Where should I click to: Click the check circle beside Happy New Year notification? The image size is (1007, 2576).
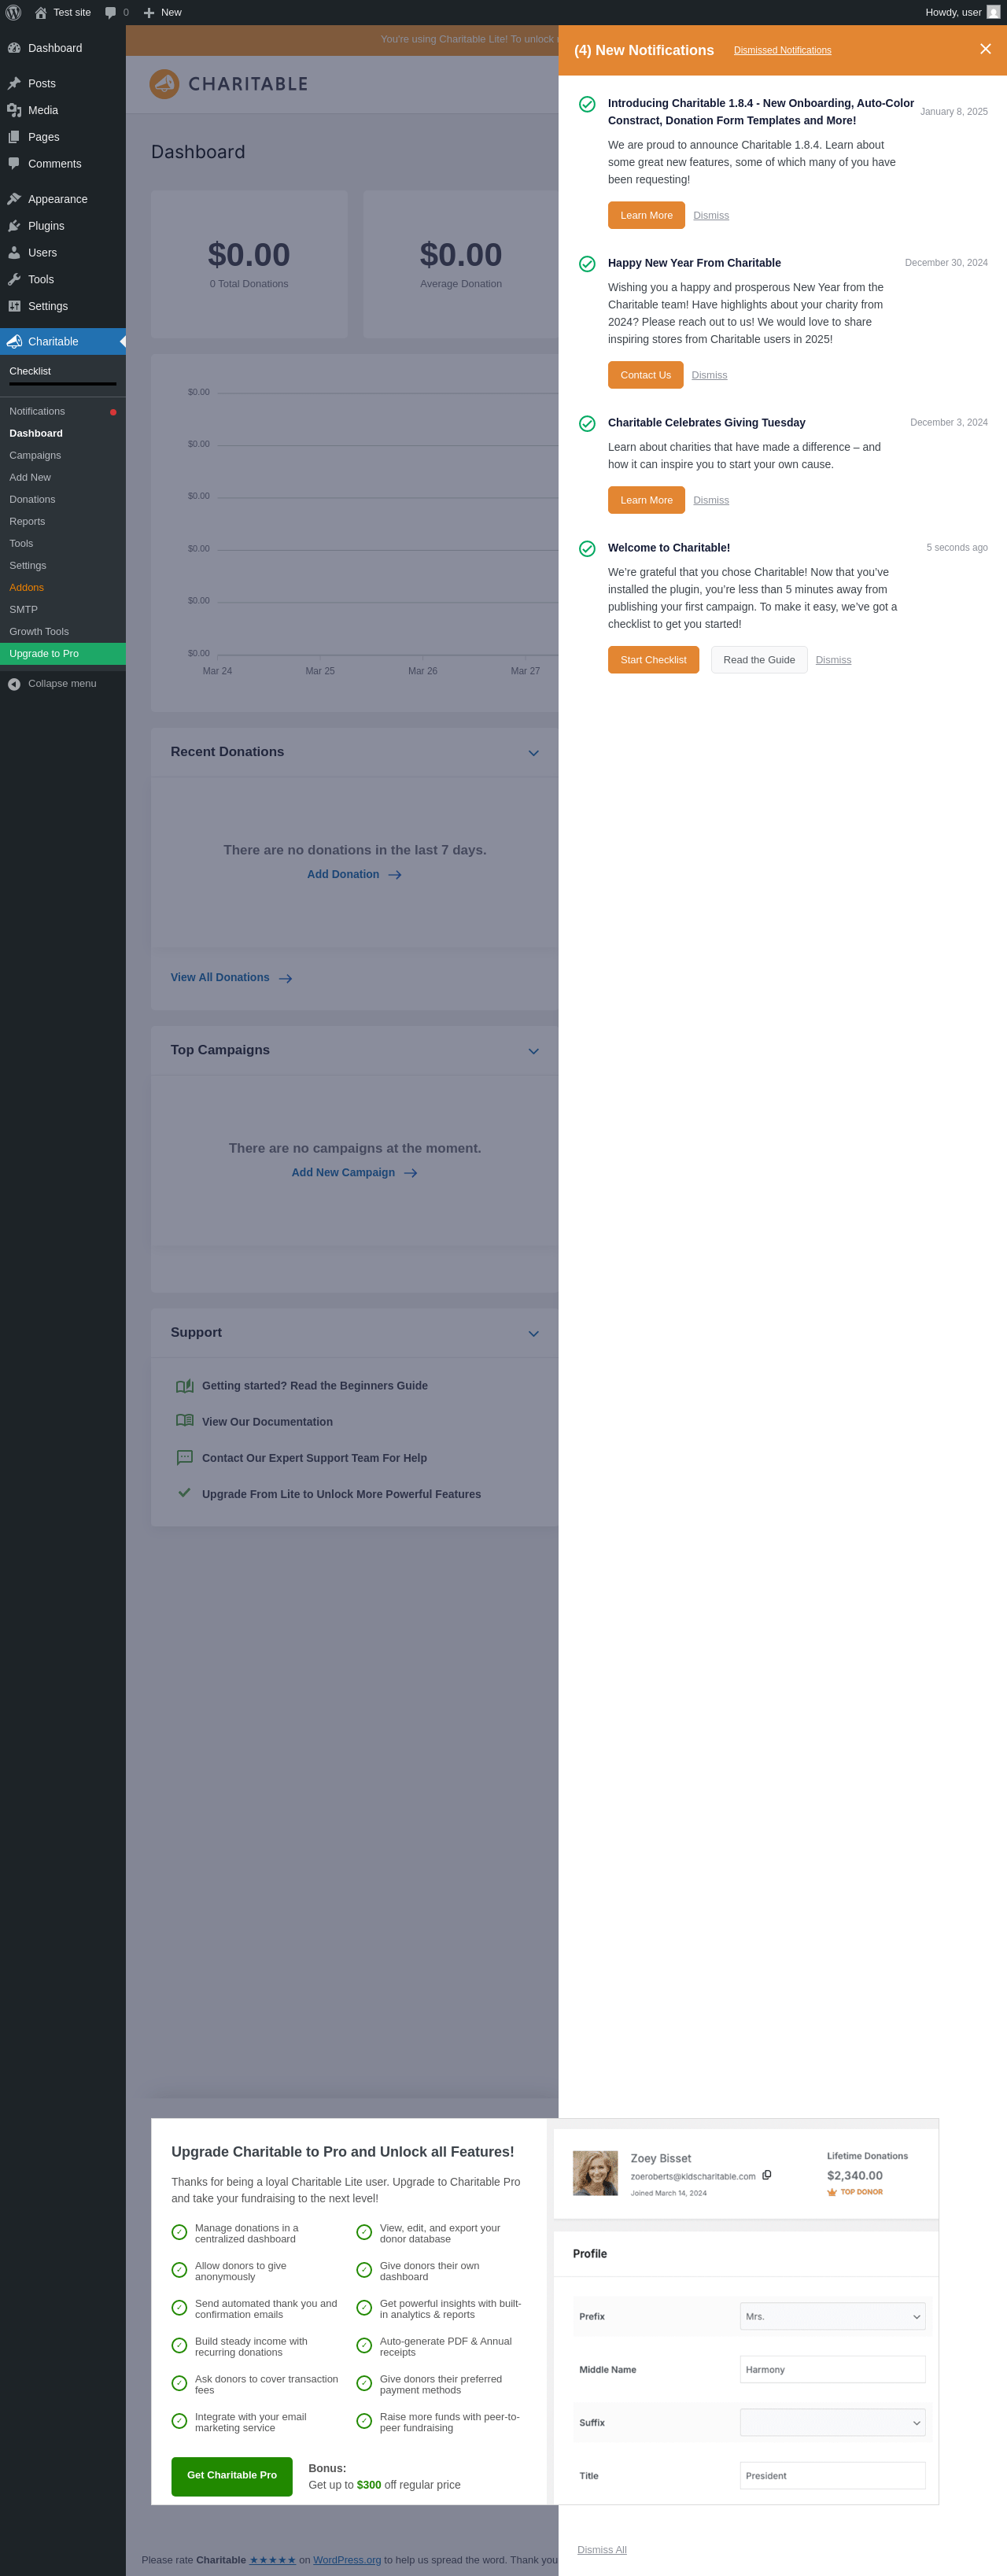[587, 263]
